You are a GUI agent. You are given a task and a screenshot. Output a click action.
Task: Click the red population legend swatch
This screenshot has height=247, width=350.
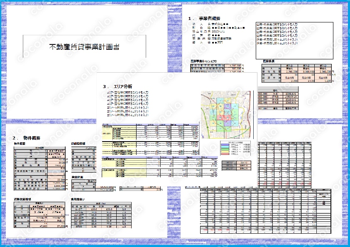coord(225,154)
